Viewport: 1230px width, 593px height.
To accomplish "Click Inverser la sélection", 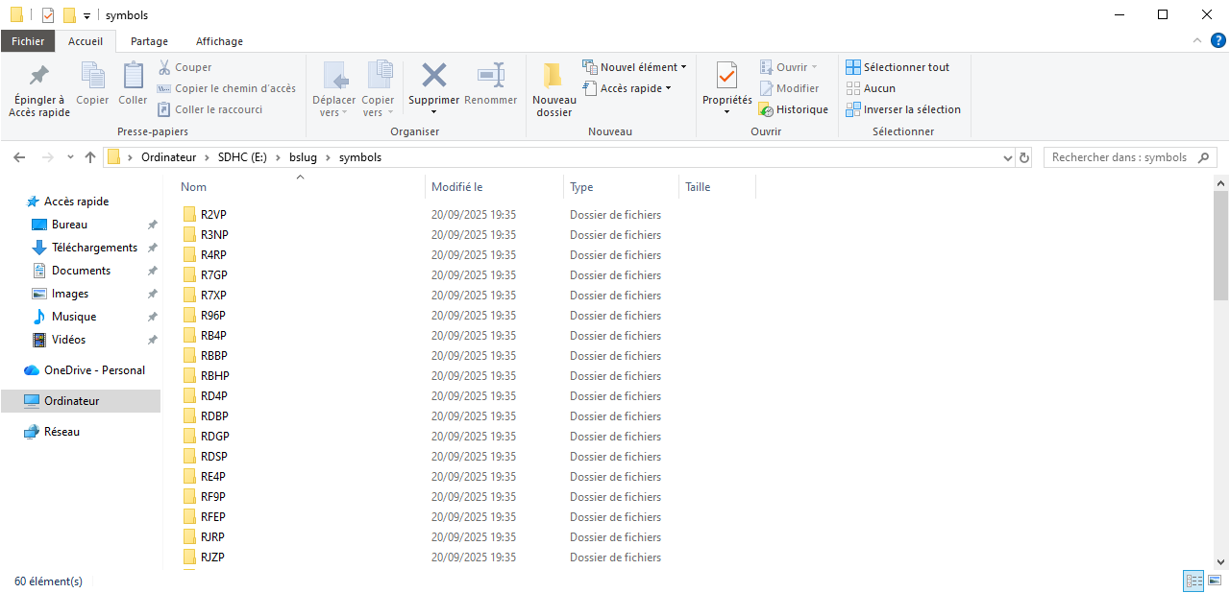I will [903, 109].
